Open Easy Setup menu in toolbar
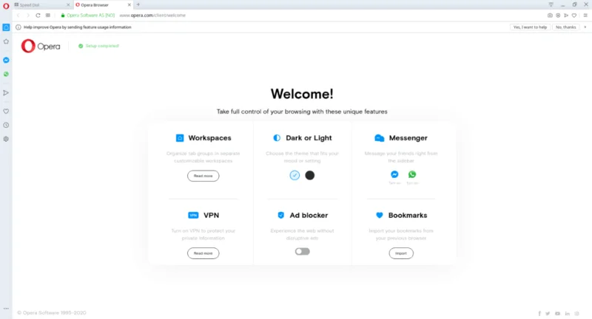Viewport: 592px width, 319px height. coord(585,16)
